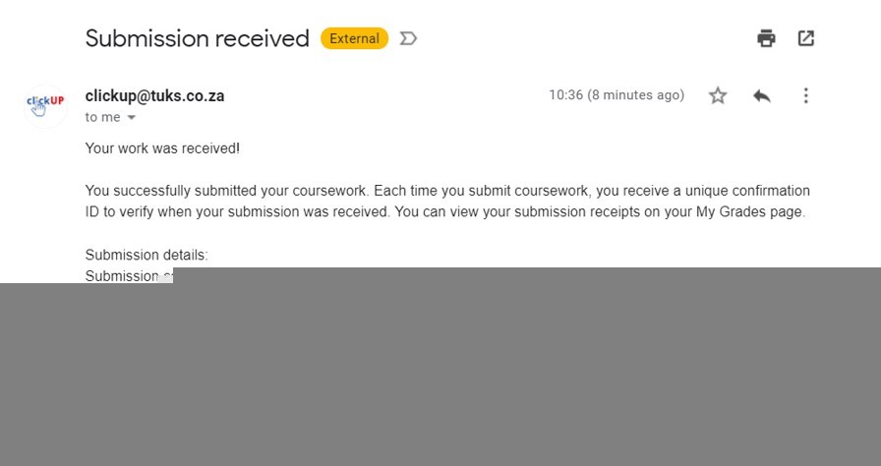Click the "(8 minutes ago)" relative time
This screenshot has width=881, height=466.
pos(636,95)
